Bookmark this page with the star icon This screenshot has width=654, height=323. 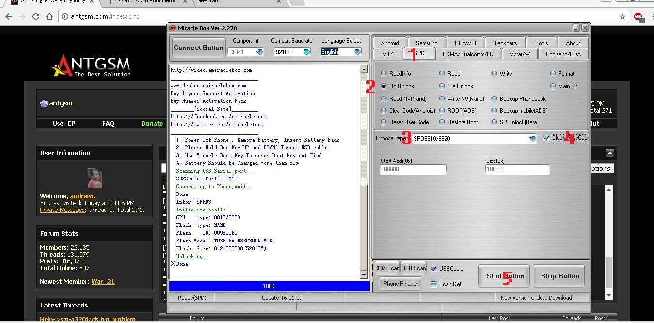622,16
